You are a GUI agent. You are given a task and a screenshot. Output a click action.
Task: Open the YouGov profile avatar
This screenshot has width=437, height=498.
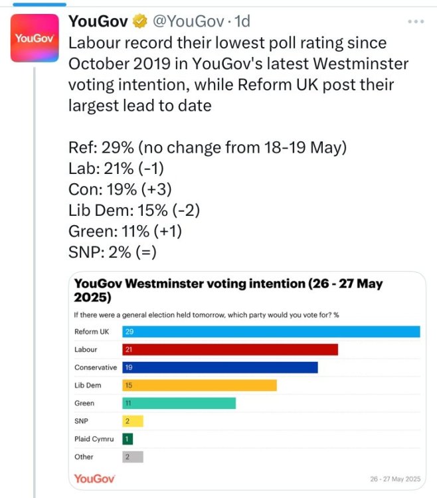click(x=35, y=38)
